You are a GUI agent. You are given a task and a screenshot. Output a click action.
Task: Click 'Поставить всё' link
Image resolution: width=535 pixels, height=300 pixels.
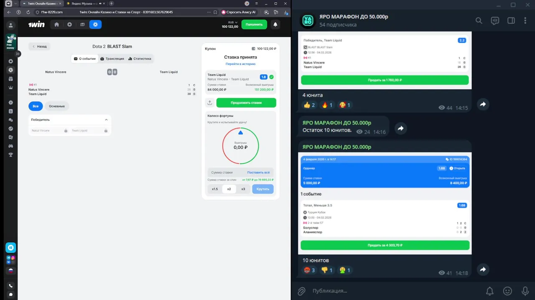click(x=258, y=172)
